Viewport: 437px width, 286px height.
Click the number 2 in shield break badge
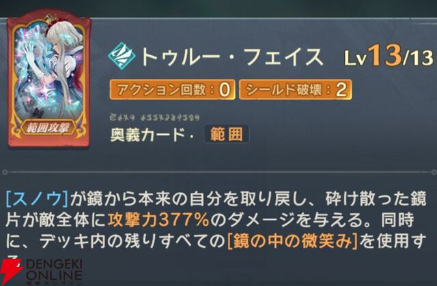341,90
